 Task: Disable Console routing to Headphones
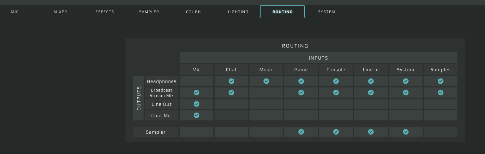336,81
